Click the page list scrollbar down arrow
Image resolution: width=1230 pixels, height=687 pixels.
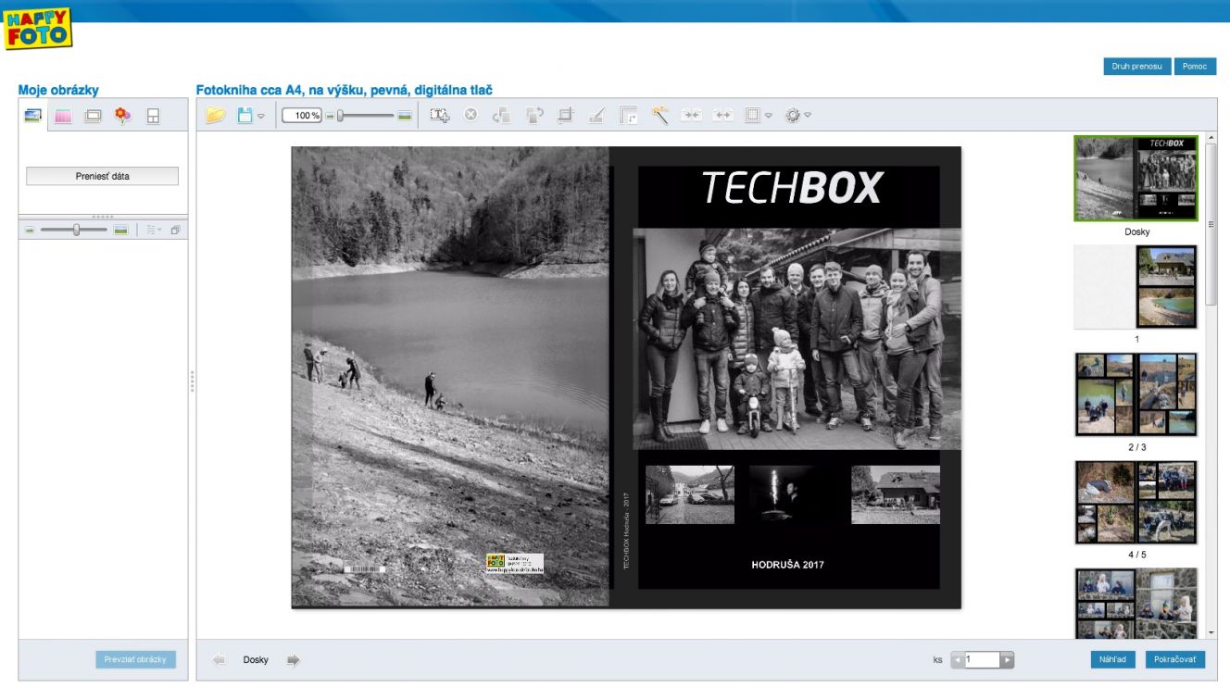click(x=1211, y=632)
